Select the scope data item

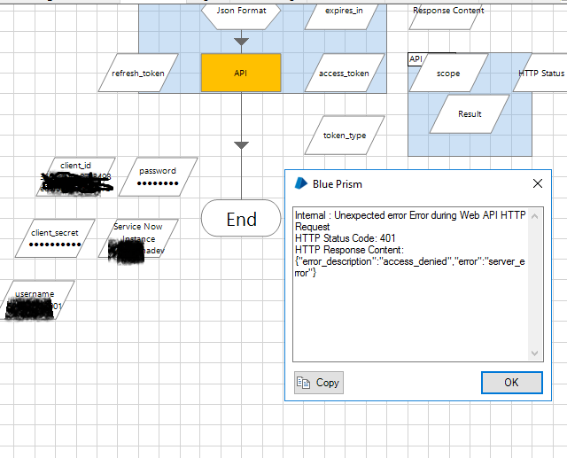pos(448,73)
